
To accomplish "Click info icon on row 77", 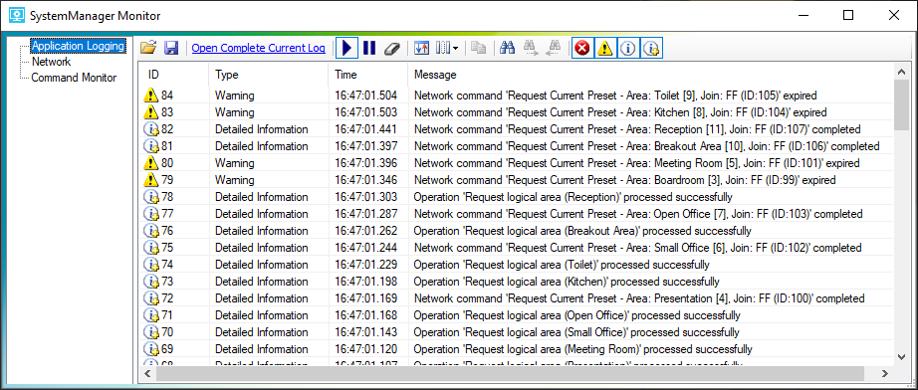I will 151,214.
